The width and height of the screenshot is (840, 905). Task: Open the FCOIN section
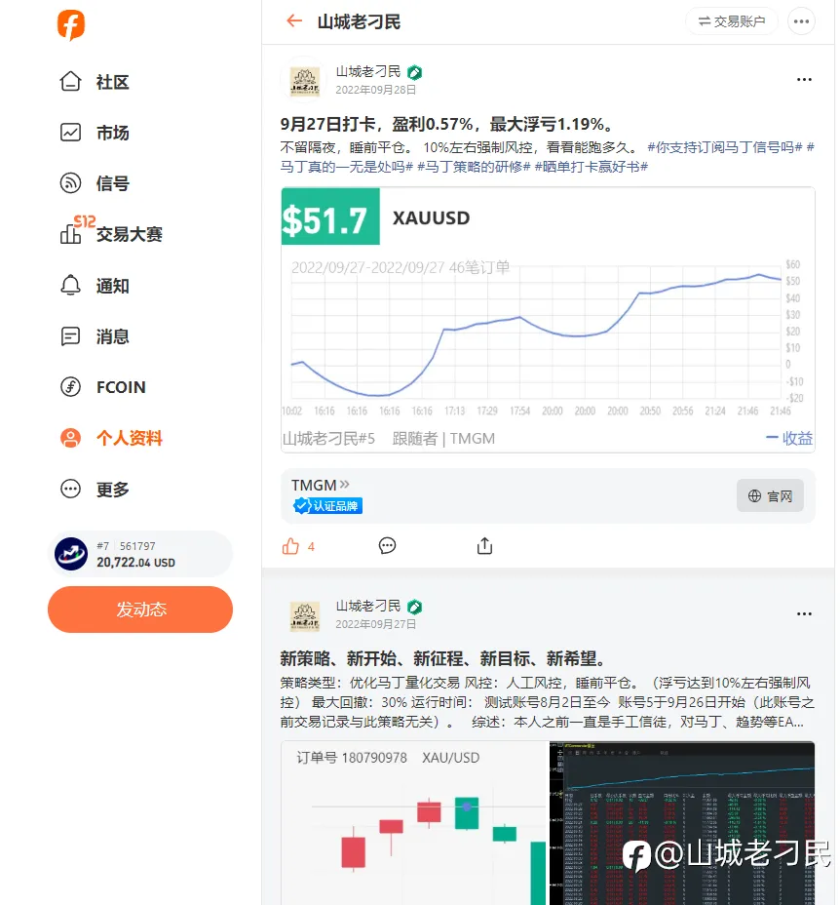tap(103, 387)
